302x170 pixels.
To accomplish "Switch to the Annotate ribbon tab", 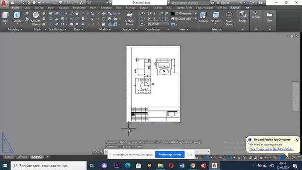I will click(x=106, y=8).
